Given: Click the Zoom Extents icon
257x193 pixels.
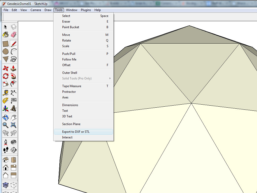Looking at the screenshot, I should pos(14,125).
